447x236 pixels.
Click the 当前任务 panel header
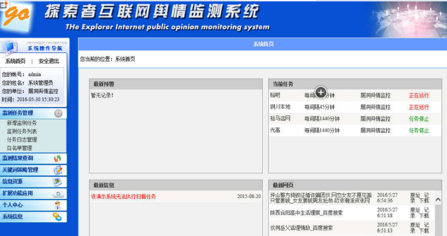pos(355,84)
